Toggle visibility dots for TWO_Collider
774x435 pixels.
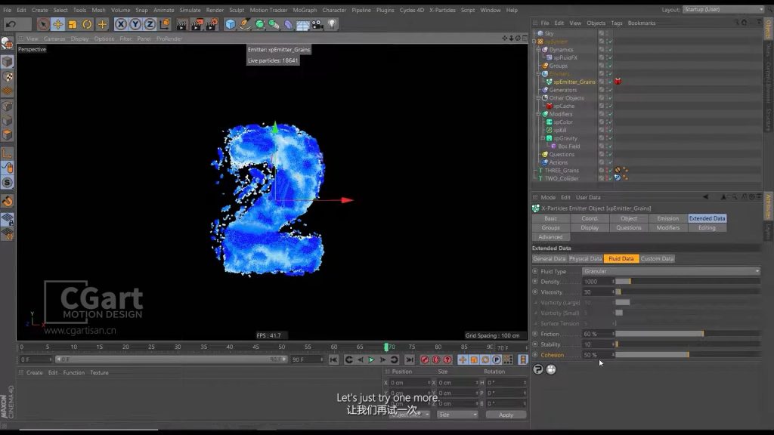point(605,178)
